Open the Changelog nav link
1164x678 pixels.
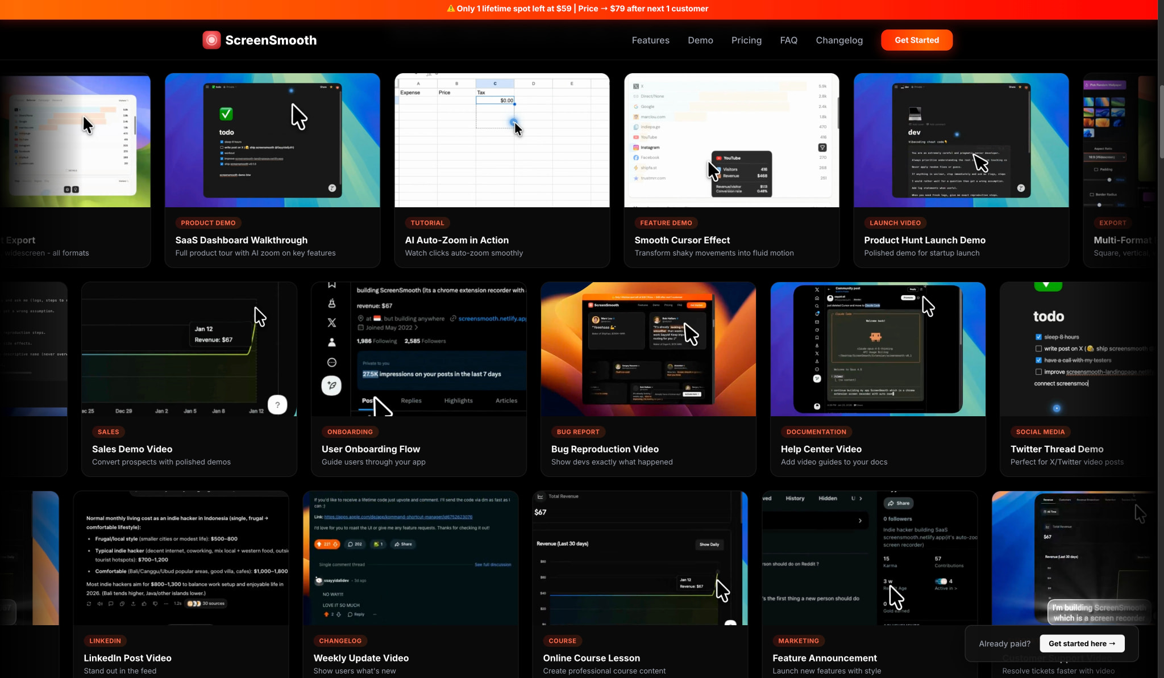point(839,40)
